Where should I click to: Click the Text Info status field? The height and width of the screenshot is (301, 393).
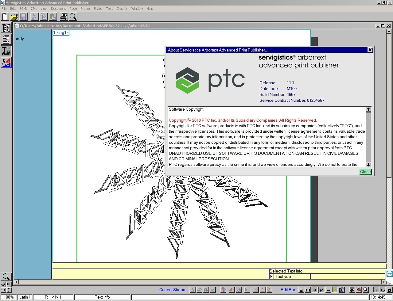click(x=102, y=297)
